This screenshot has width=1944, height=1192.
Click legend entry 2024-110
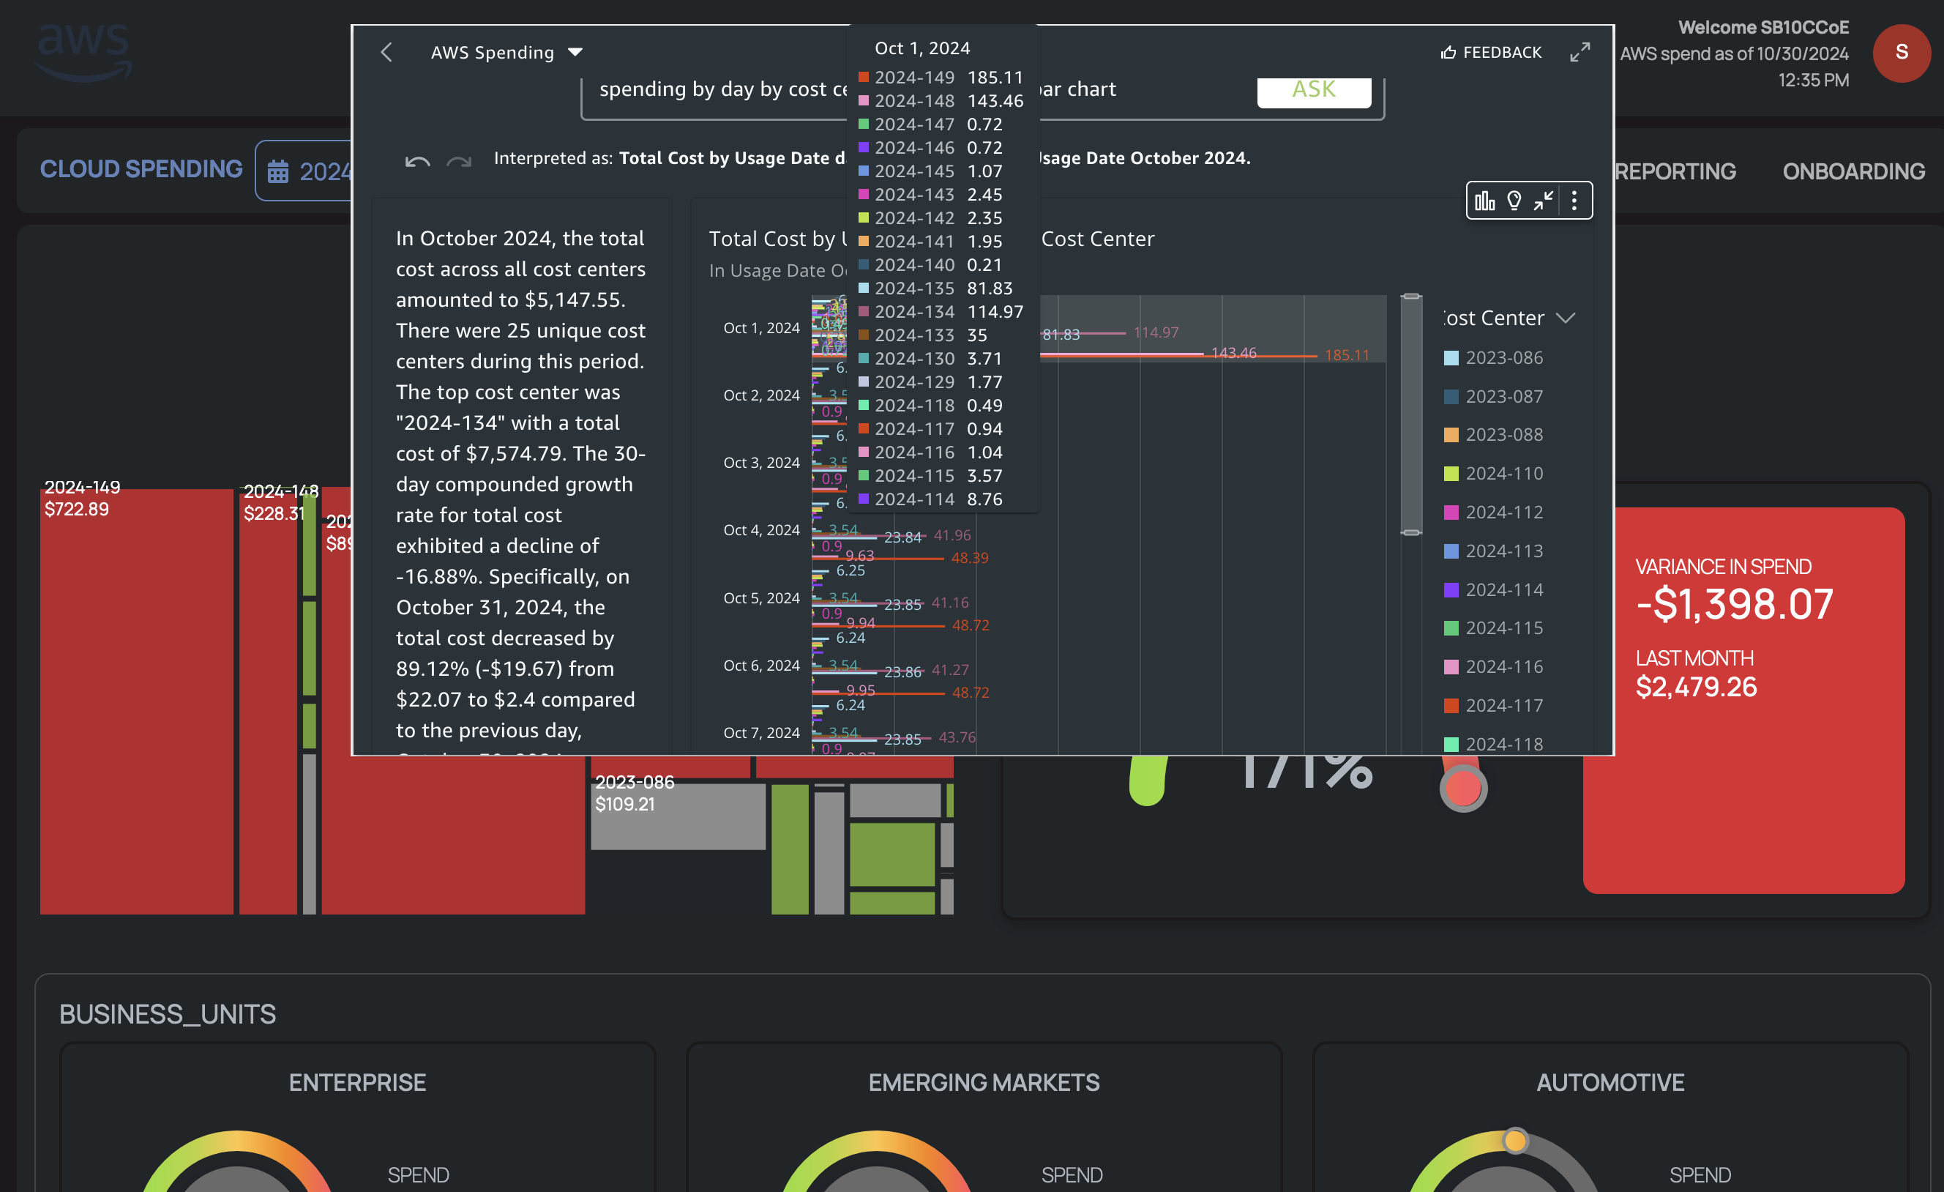[1494, 473]
